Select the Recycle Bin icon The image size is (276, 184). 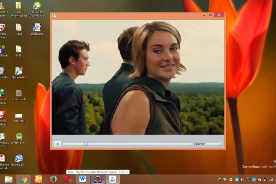point(3,73)
